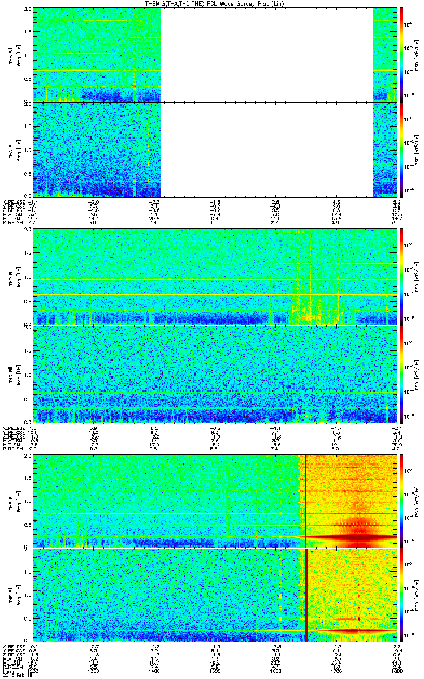Click the 1.0 tick on the THD BL frequency axis
The width and height of the screenshot is (424, 679).
coord(28,278)
